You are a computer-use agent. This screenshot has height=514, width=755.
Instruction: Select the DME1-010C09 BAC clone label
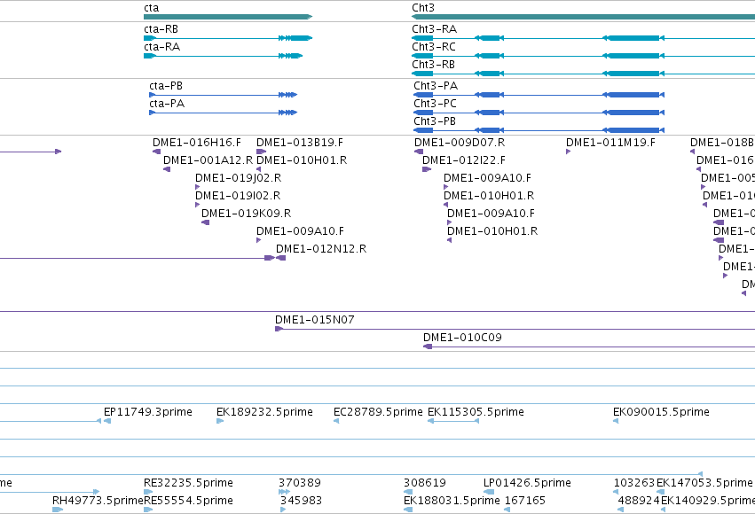coord(462,338)
